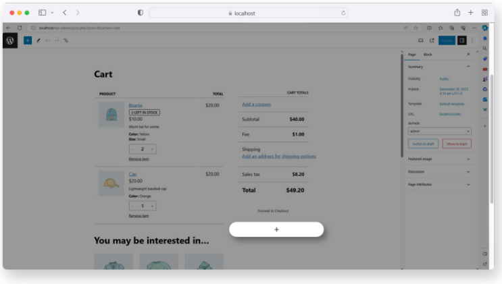Open the Document Overview list icon

tap(66, 40)
